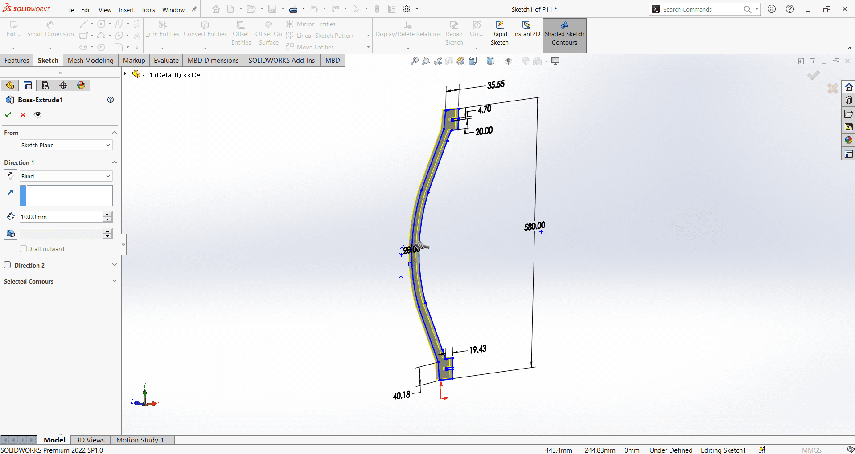Click the Home icon in quick access toolbar

tap(216, 9)
